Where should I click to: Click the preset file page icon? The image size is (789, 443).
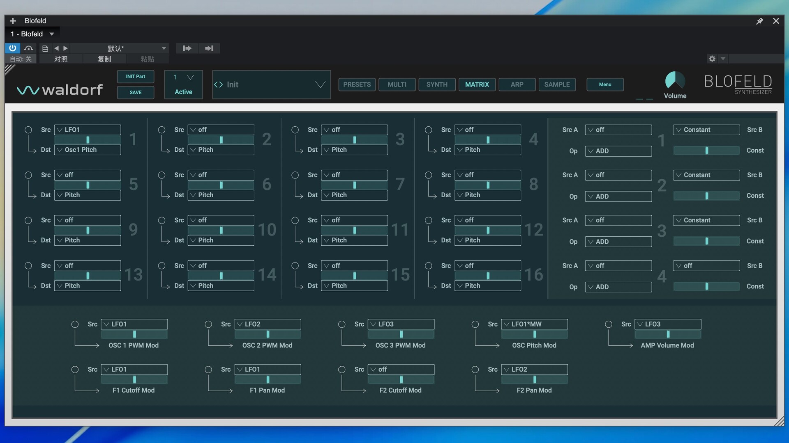pyautogui.click(x=45, y=48)
